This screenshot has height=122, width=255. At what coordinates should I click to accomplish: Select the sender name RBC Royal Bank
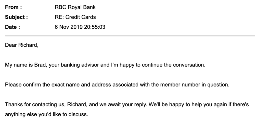click(75, 8)
